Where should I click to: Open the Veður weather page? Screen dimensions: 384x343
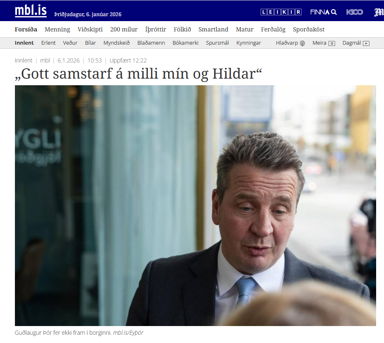(70, 43)
